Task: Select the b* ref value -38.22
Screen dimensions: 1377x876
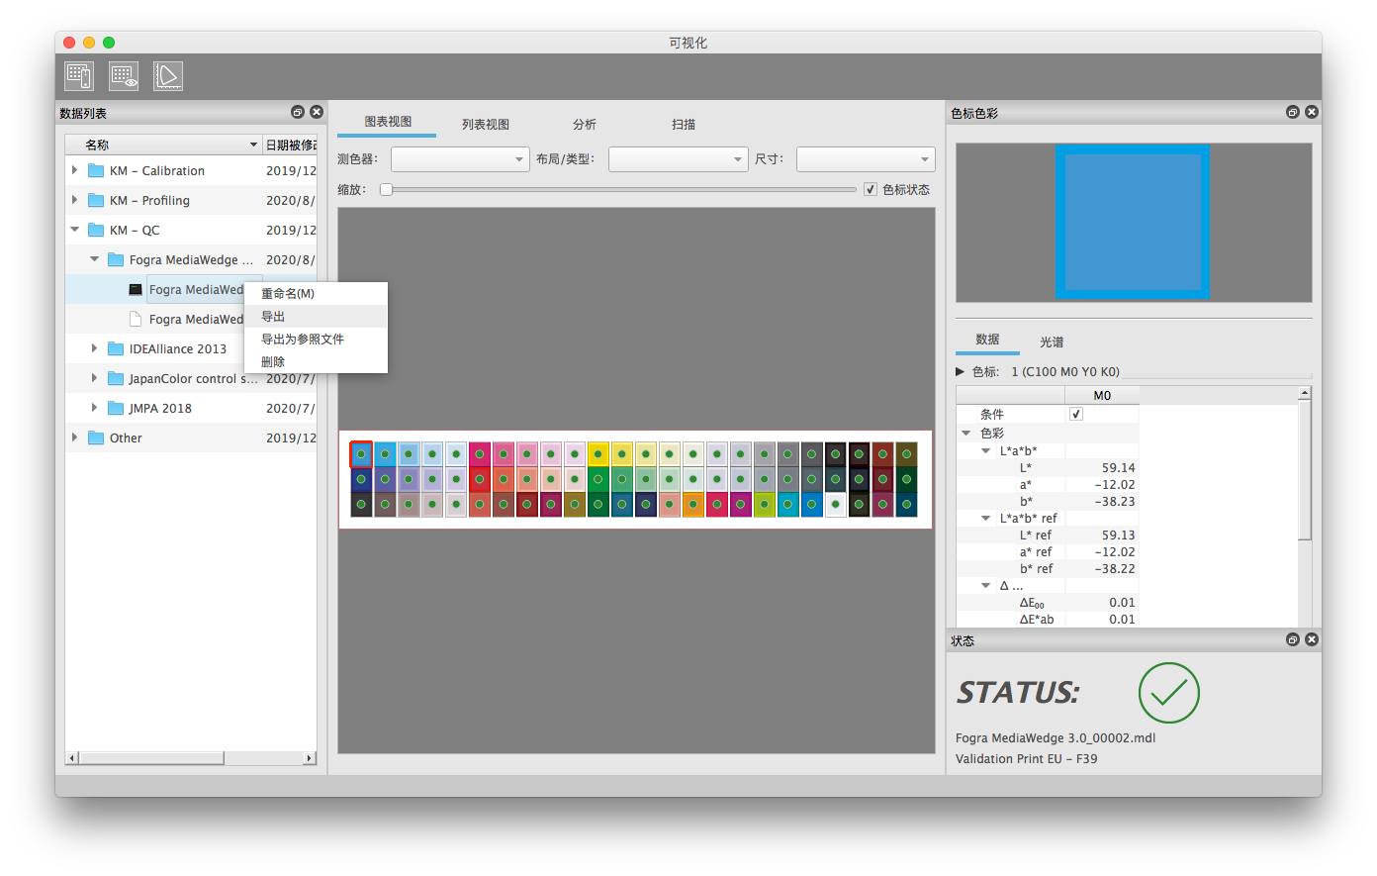Action: [1115, 568]
